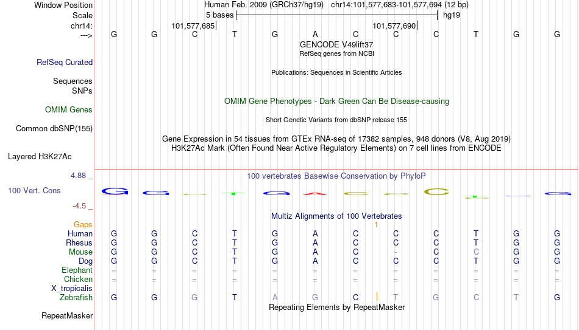Click the Dog species label
579x330 pixels.
tap(86, 261)
